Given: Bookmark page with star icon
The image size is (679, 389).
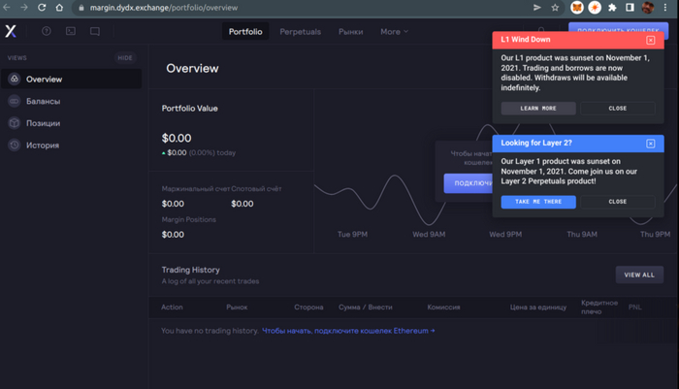Looking at the screenshot, I should [x=555, y=8].
